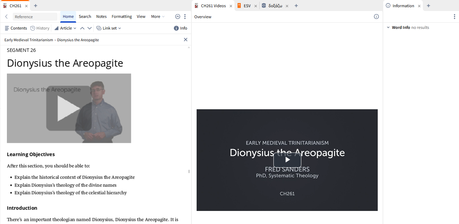Open the Info button in the toolbar
The width and height of the screenshot is (459, 224).
click(x=180, y=28)
